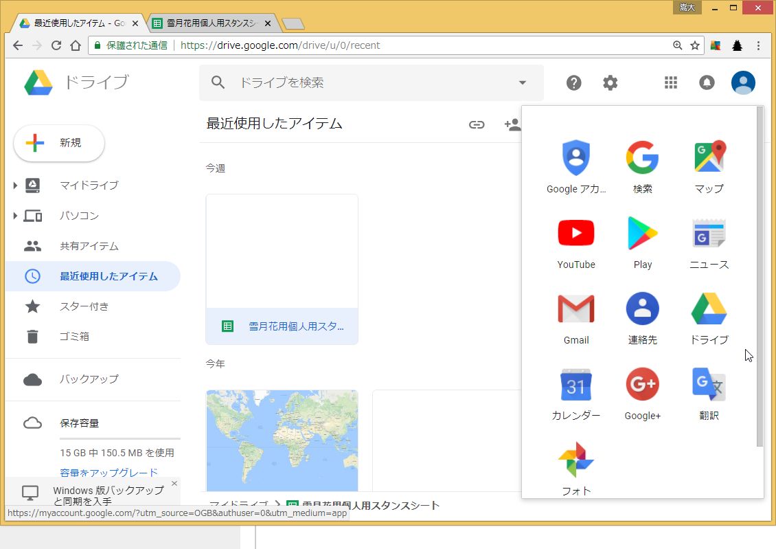Close the 雪月花用個人用スタンスシート browser tab

[x=267, y=23]
